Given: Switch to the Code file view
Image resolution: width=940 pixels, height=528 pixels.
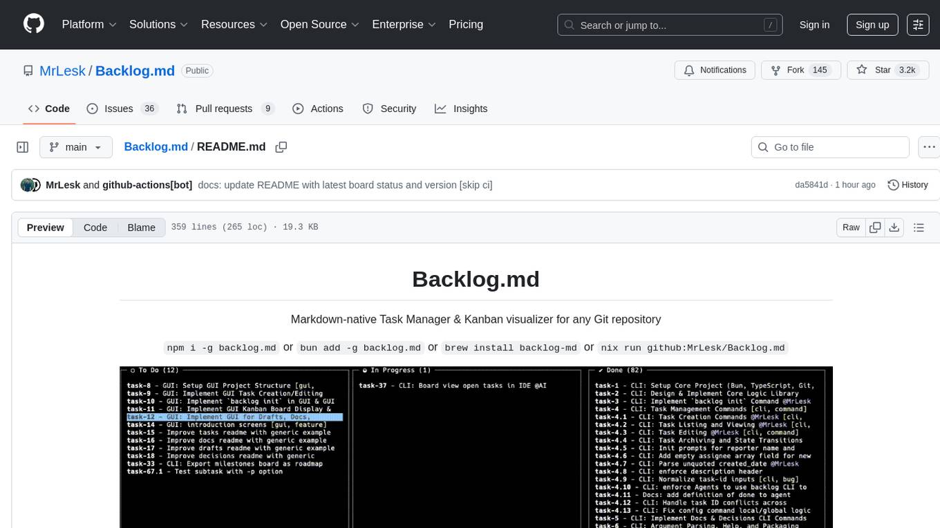Looking at the screenshot, I should tap(95, 227).
